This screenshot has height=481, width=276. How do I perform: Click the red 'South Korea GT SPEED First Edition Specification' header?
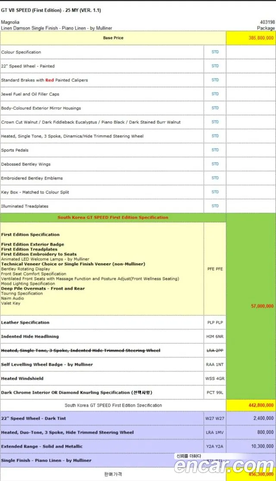113,217
